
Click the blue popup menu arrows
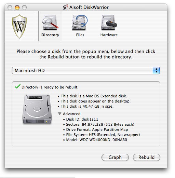[x=156, y=70]
